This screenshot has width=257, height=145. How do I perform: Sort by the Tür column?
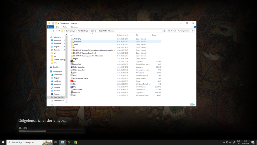pos(143,35)
